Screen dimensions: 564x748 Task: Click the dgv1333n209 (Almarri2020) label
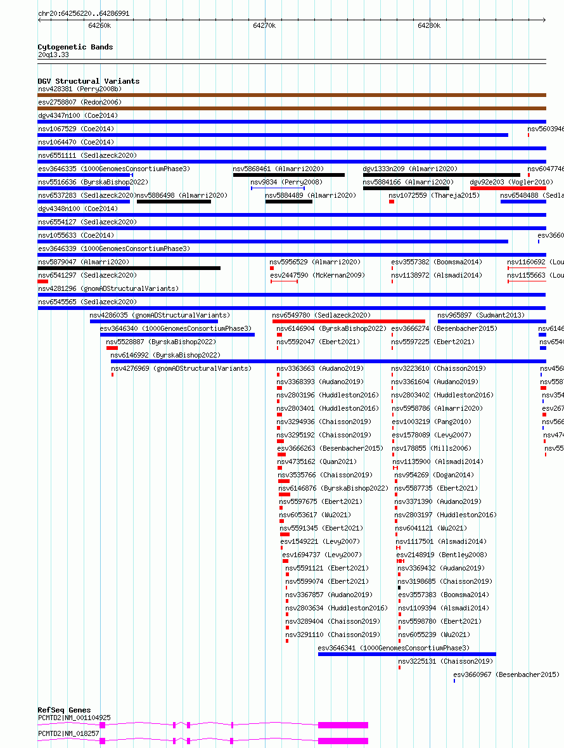tap(410, 169)
